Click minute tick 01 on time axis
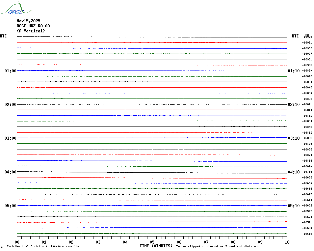The height and width of the screenshot is (251, 314). [44, 242]
